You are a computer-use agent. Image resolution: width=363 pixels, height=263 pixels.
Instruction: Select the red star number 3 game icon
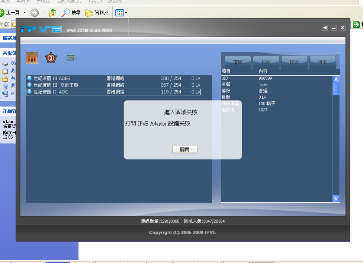point(51,58)
